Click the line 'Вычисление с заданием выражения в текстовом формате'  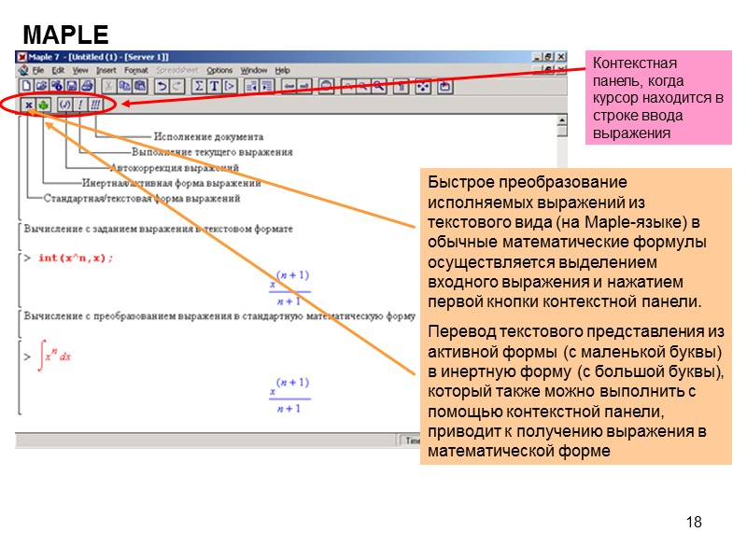click(x=158, y=229)
